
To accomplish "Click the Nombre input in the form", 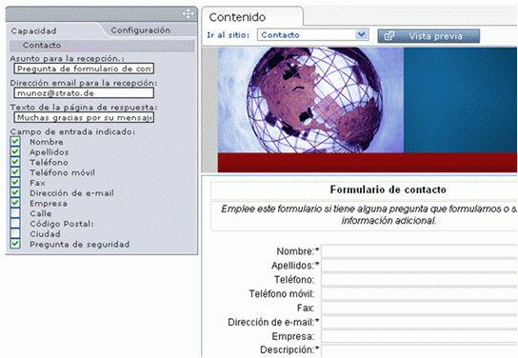I will [x=419, y=251].
